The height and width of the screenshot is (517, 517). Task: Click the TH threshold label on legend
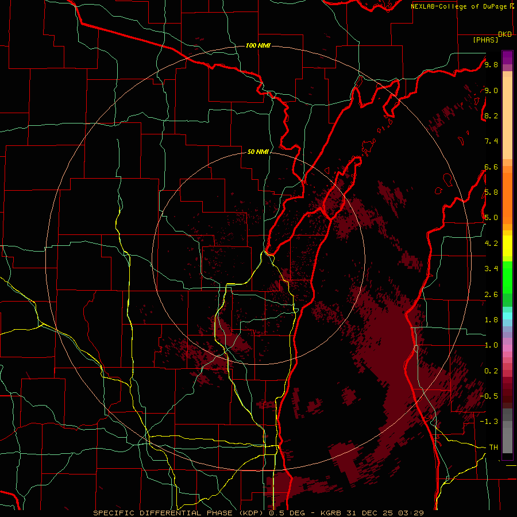(493, 447)
